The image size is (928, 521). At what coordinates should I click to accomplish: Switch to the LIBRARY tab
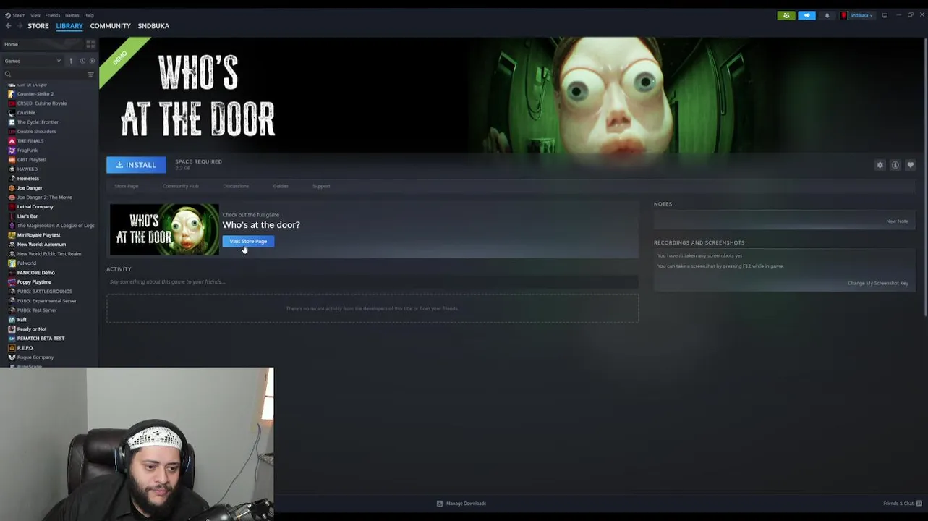69,26
